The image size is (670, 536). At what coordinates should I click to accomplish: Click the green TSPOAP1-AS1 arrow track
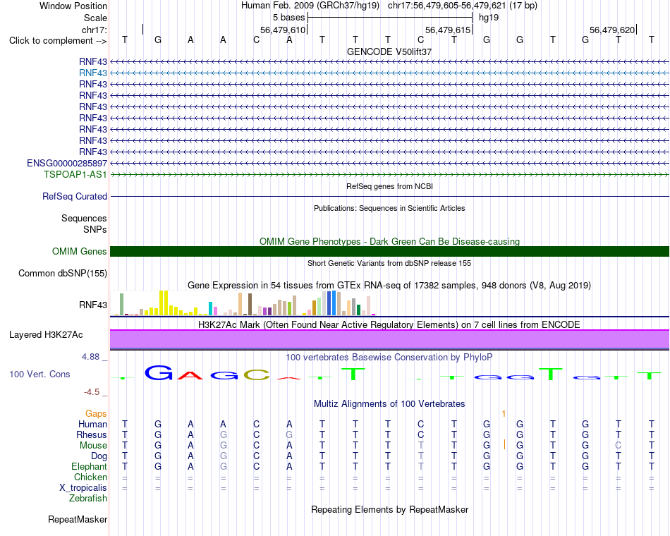(389, 174)
